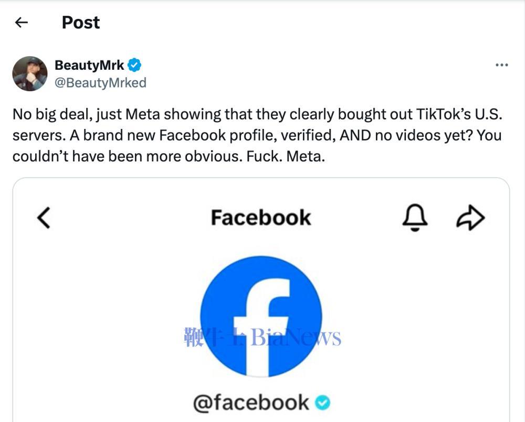Open the three-dot more options menu
Image resolution: width=525 pixels, height=422 pixels.
click(x=501, y=65)
